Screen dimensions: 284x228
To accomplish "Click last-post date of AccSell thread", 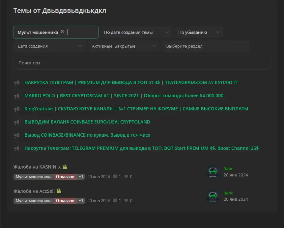I will pyautogui.click(x=236, y=199).
